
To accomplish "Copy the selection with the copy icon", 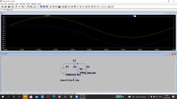I will tap(53, 7).
